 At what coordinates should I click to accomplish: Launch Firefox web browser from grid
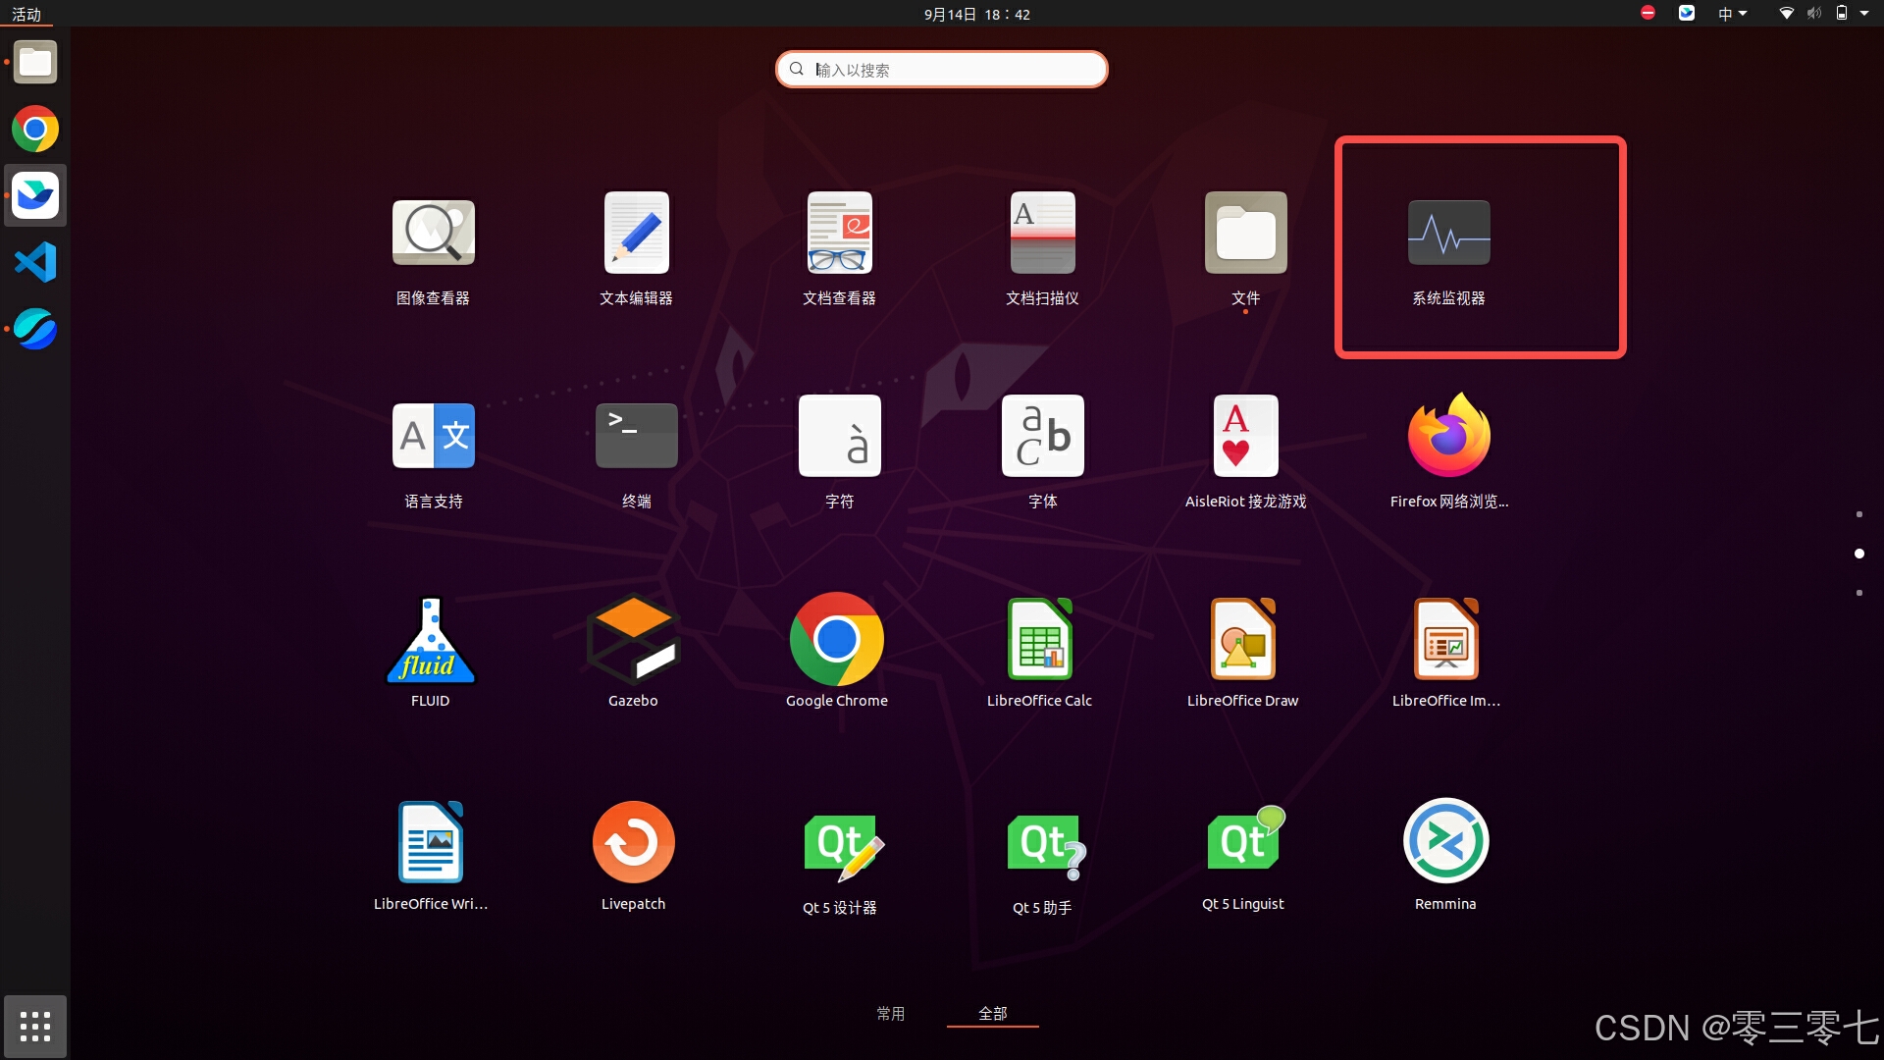point(1448,436)
